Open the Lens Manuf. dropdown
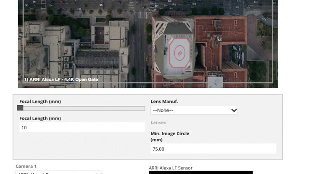311x174 pixels. tap(194, 110)
